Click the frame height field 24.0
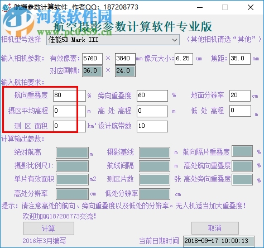 pyautogui.click(x=125, y=71)
